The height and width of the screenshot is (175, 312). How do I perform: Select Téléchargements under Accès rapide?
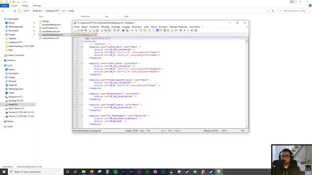coord(16,27)
